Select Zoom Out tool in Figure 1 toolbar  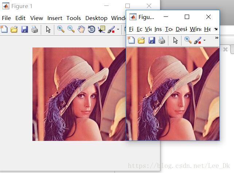click(71, 29)
